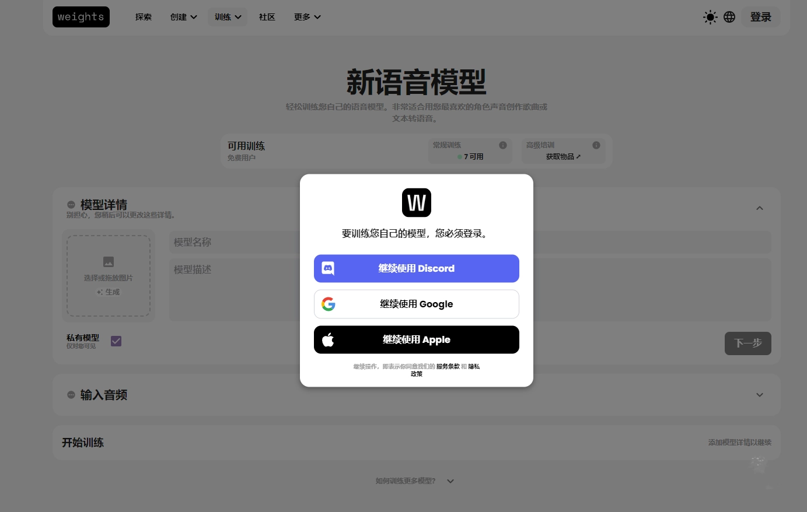Click the W logo in the login dialog
The image size is (807, 512).
pos(416,203)
